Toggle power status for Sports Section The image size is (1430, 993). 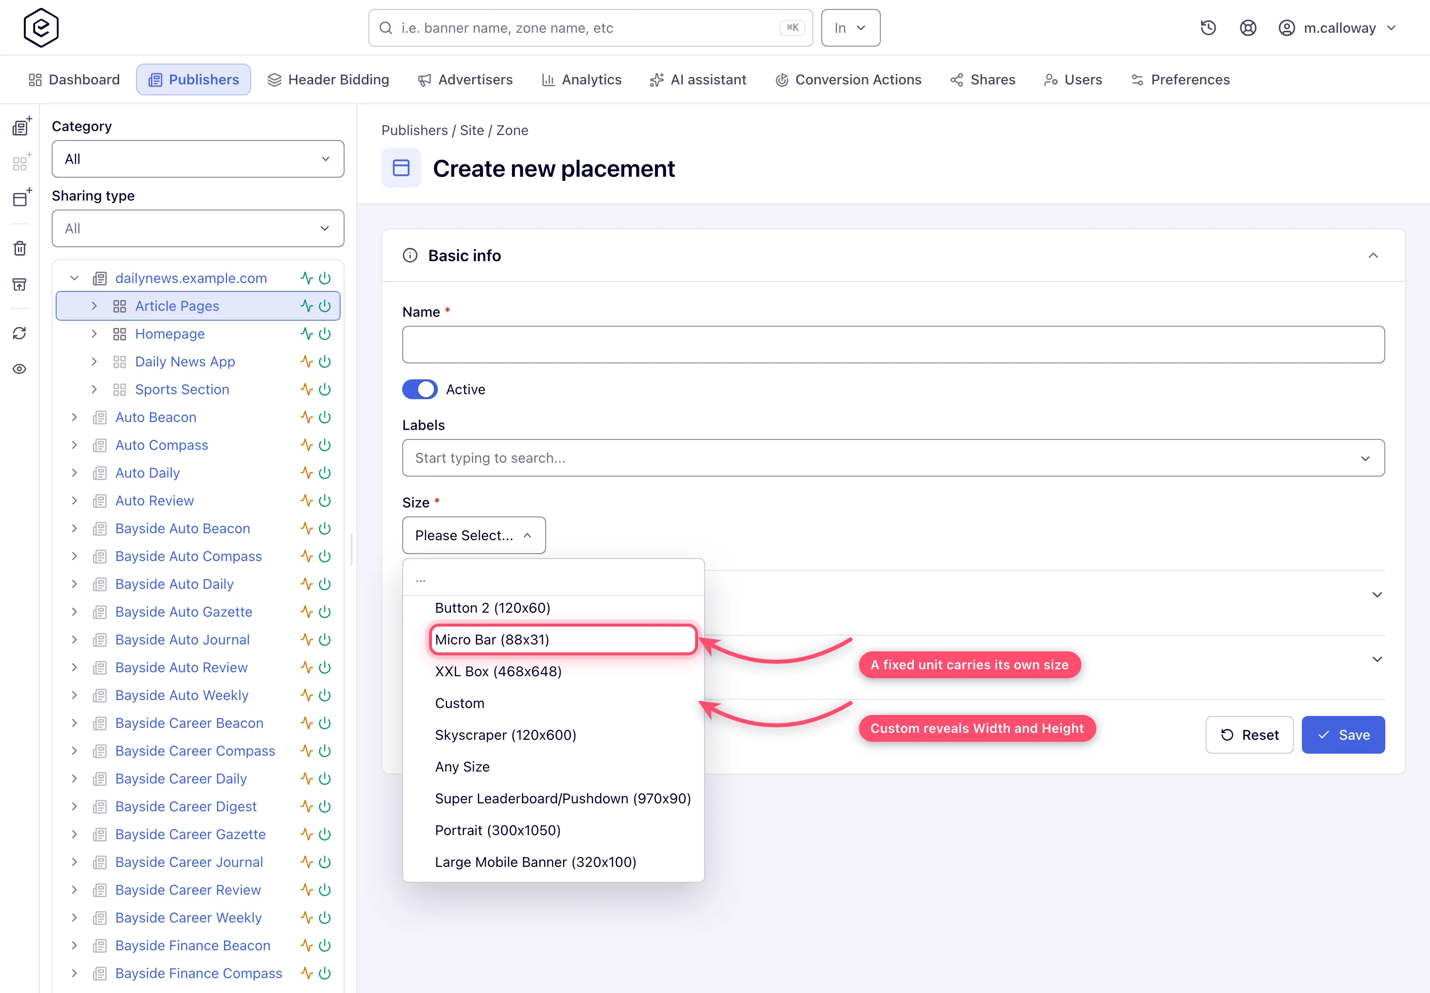pos(325,389)
